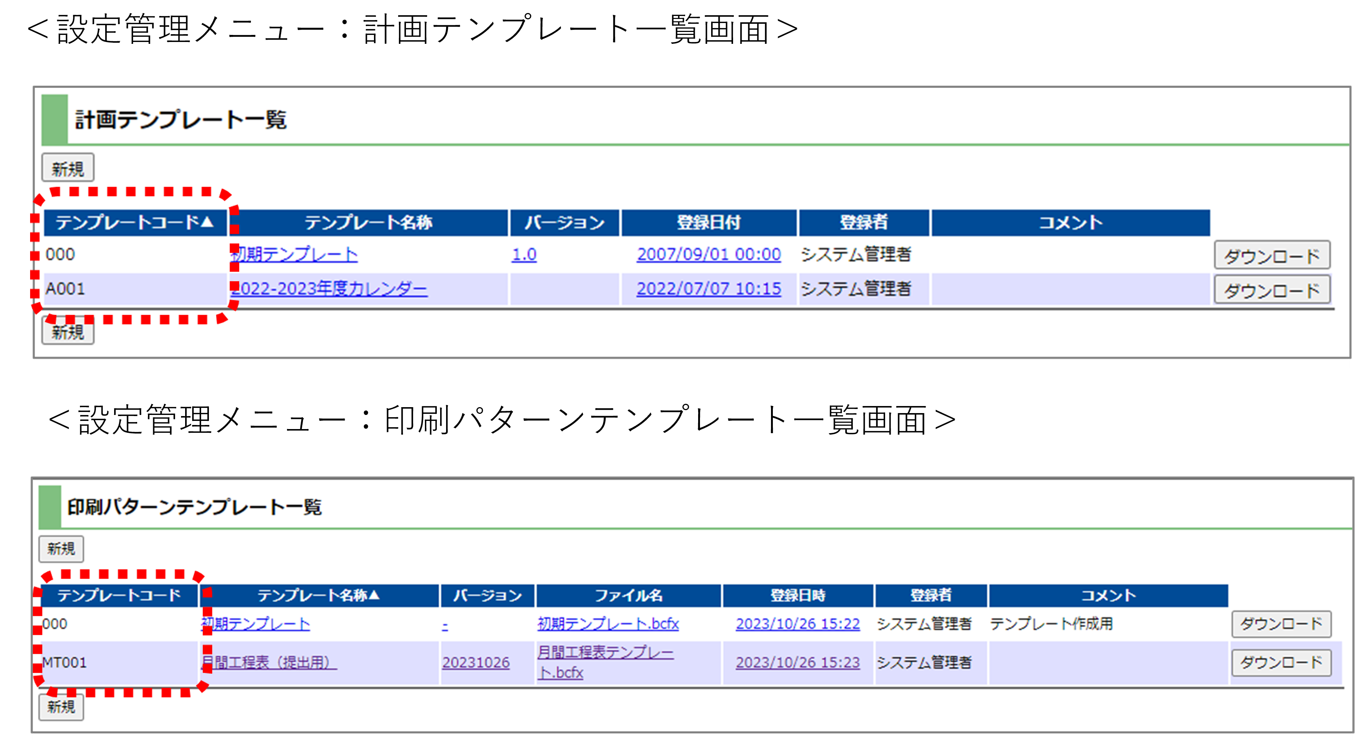
Task: Click バージョン header in 計画テンプレート一覧
Action: tap(564, 222)
